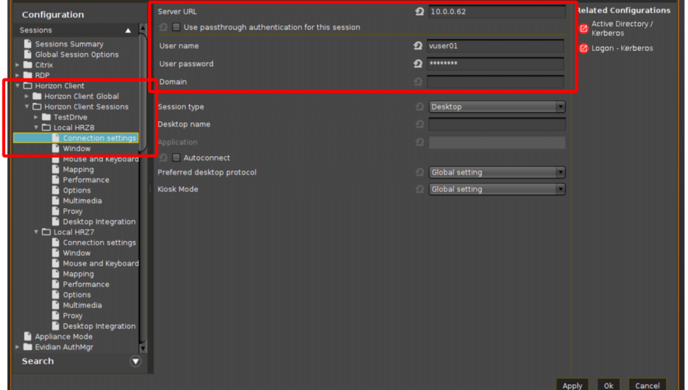Open Sessions Summary page
This screenshot has height=390, width=688.
[x=69, y=44]
